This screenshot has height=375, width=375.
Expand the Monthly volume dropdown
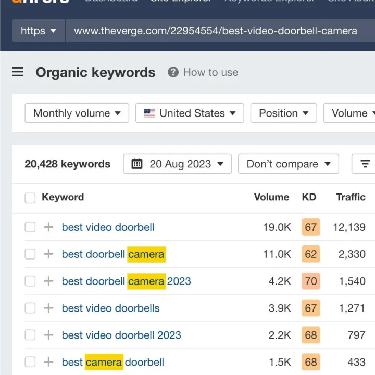pos(77,113)
